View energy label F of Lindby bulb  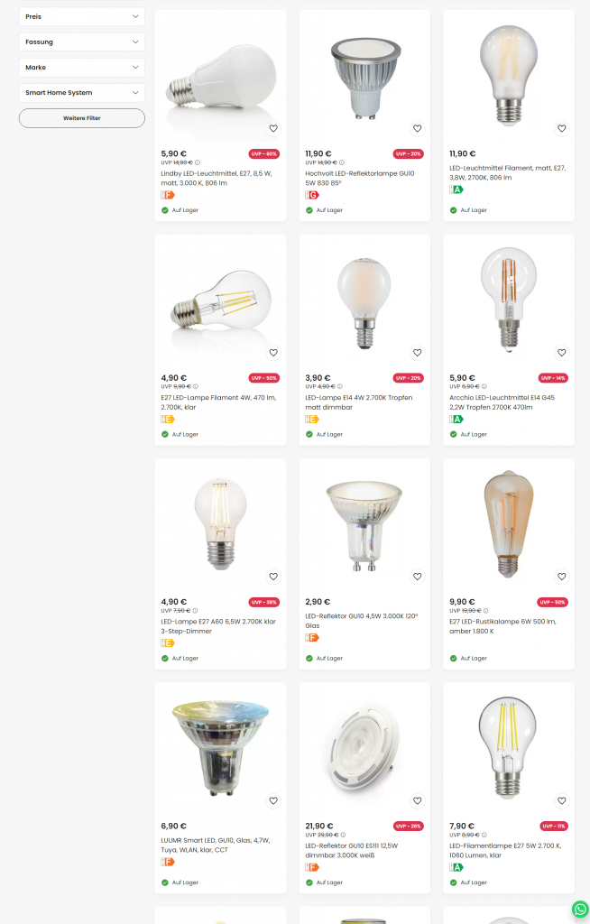click(x=167, y=195)
